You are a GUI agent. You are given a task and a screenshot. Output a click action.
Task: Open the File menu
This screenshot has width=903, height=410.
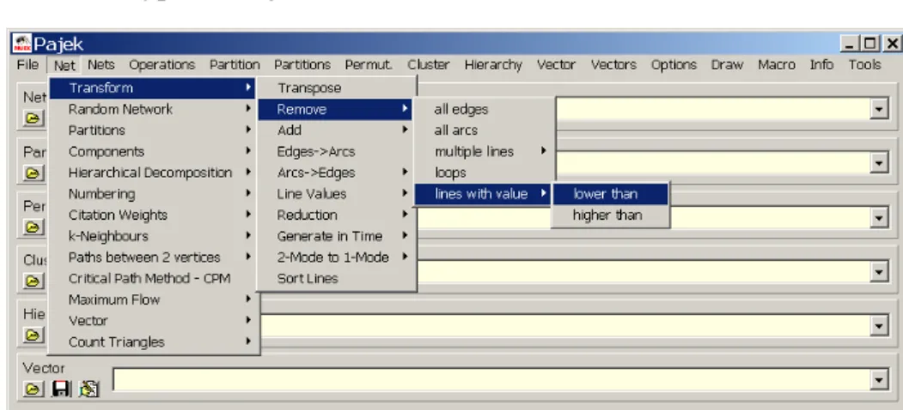27,65
